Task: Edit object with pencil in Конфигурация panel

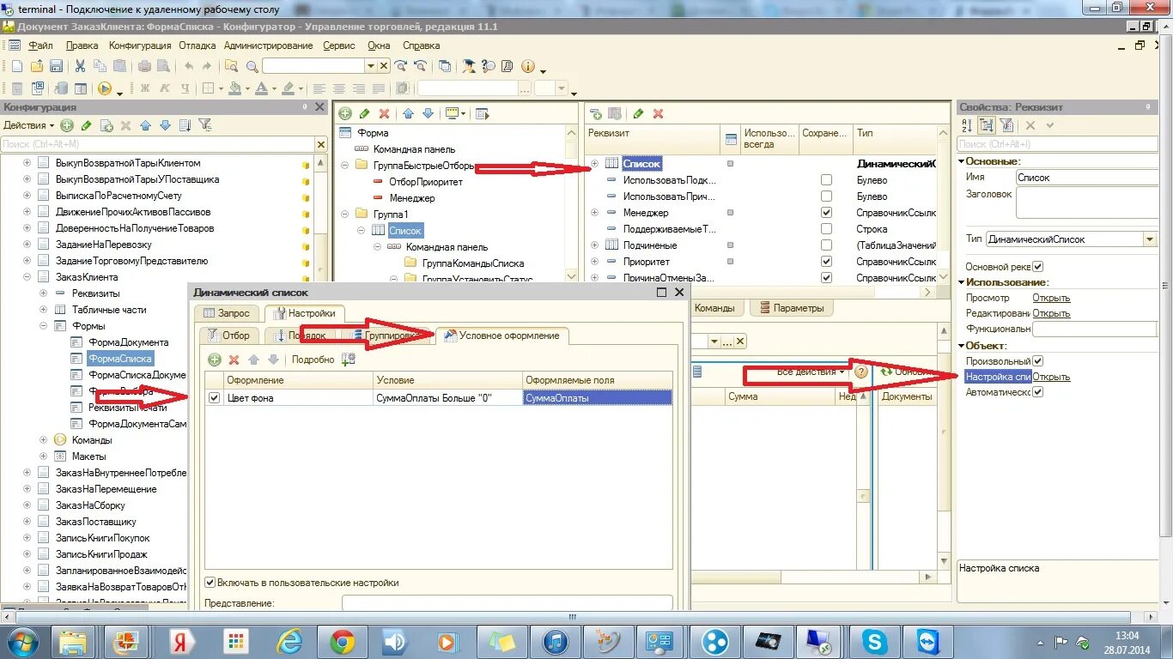Action: click(86, 125)
